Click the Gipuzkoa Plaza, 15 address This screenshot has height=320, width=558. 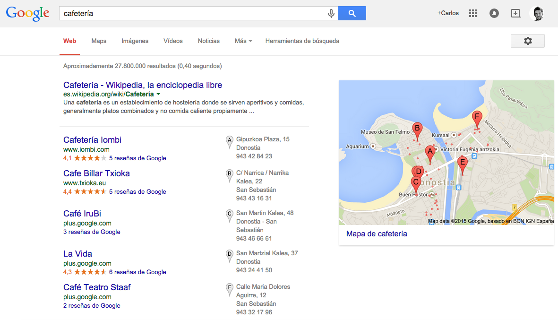tap(263, 139)
